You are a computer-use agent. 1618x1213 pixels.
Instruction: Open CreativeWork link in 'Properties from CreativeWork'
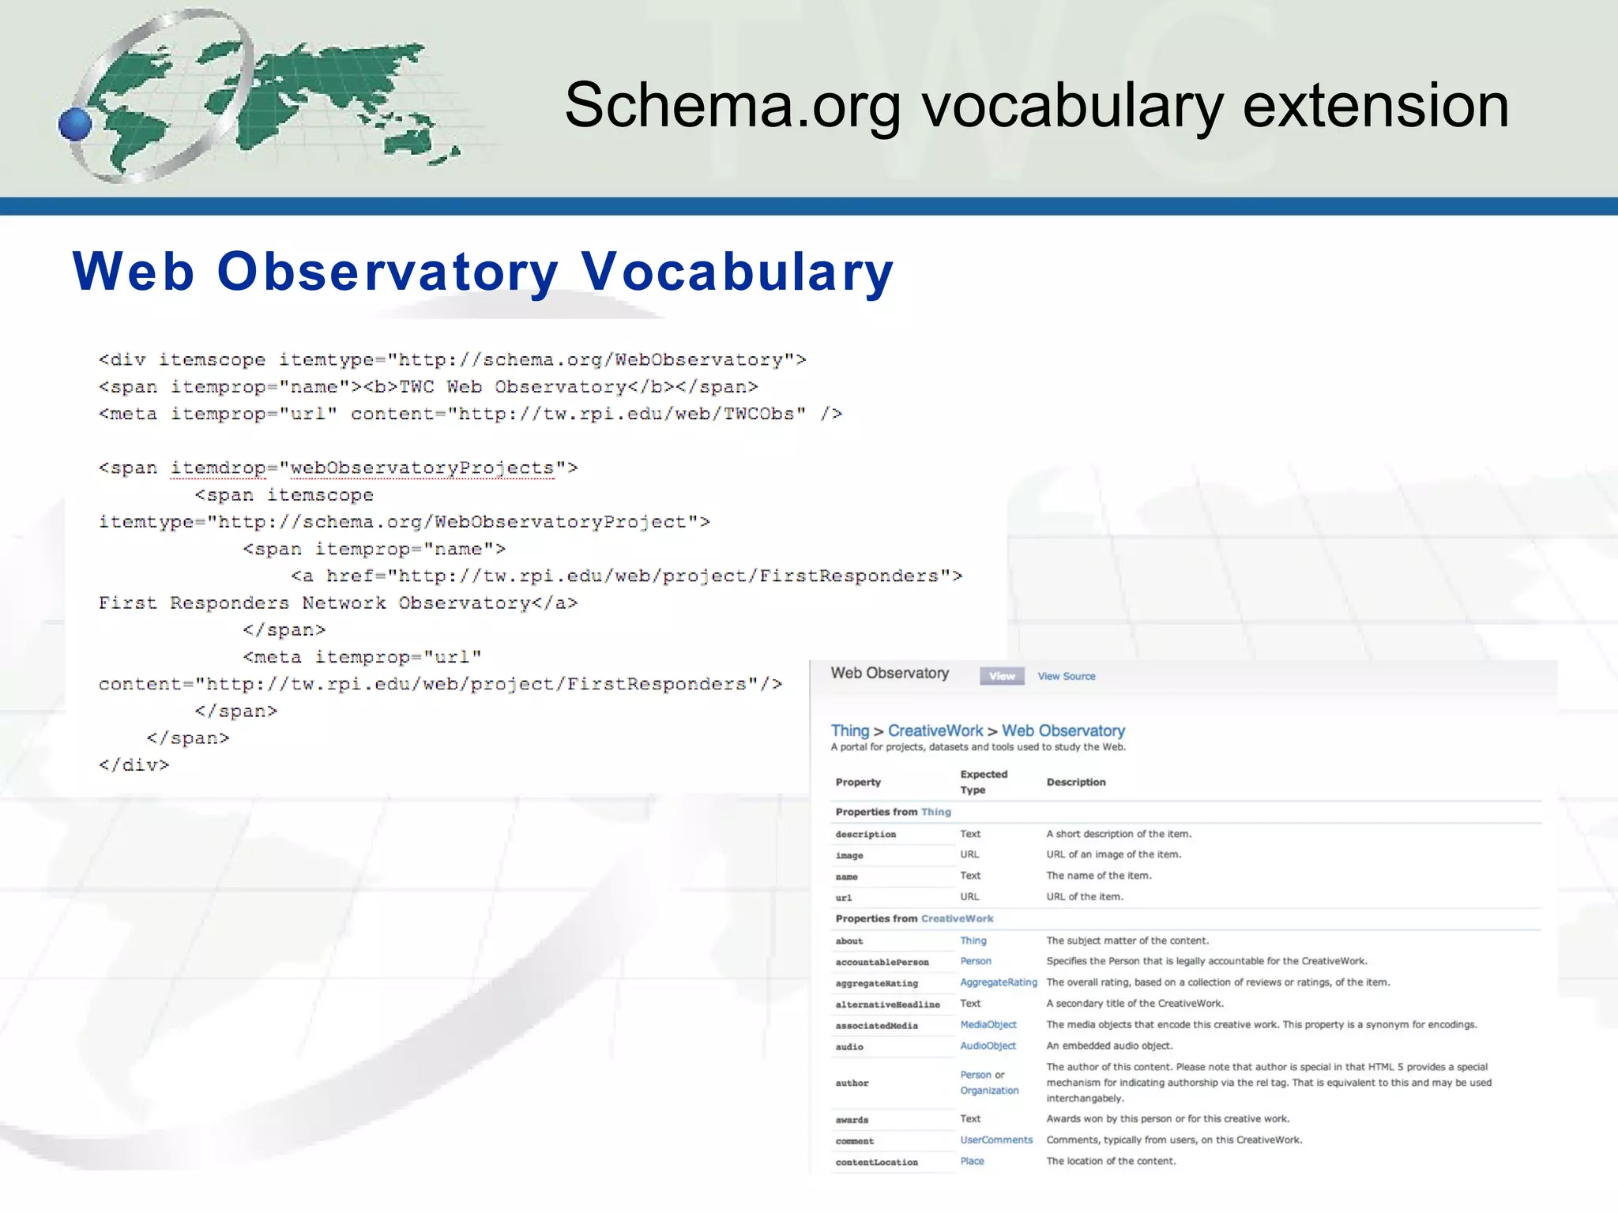coord(957,918)
